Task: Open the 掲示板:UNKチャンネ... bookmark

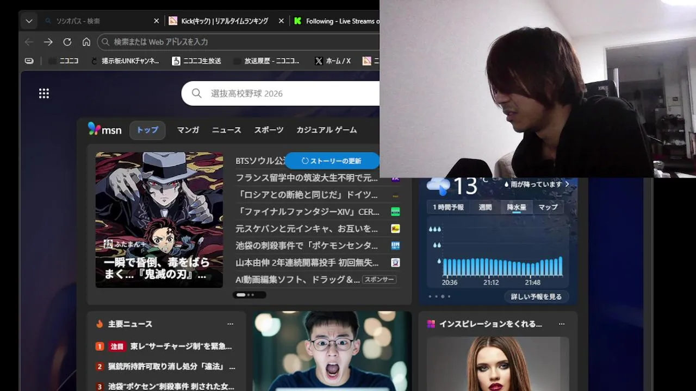Action: click(126, 61)
